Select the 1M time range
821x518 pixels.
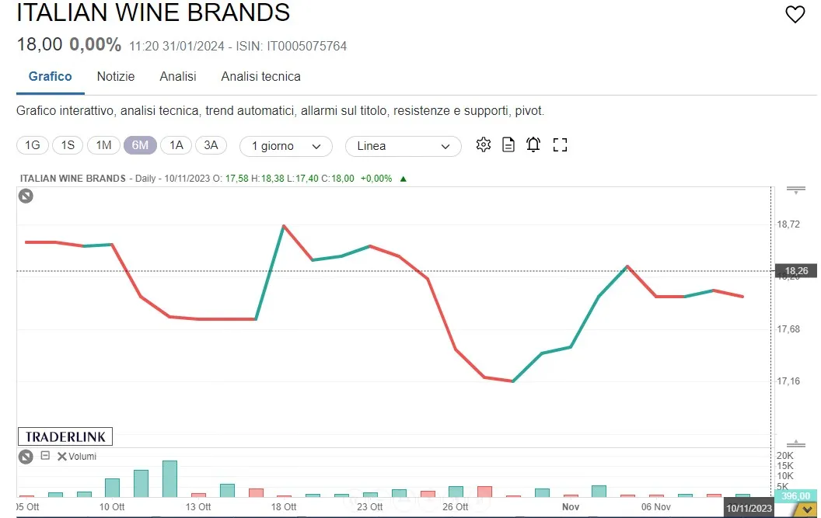pos(103,145)
